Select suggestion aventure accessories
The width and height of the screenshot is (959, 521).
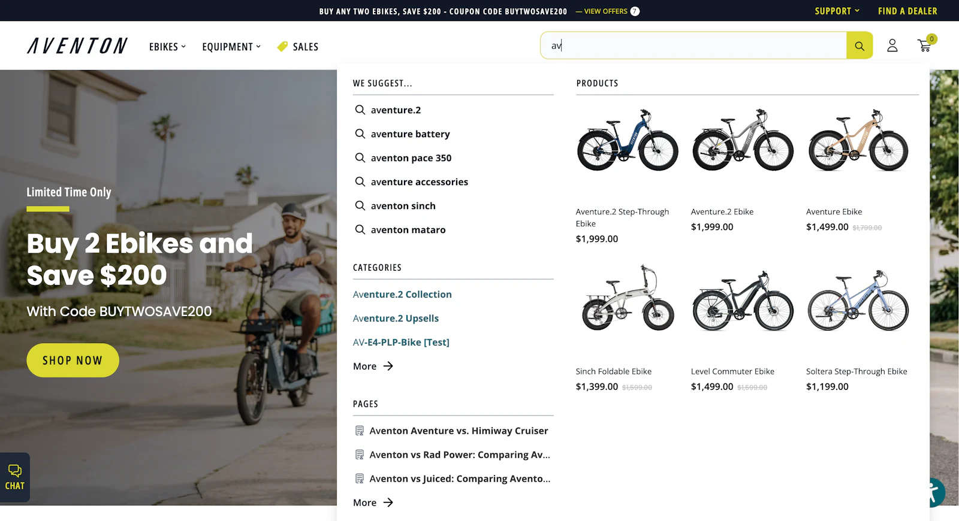pyautogui.click(x=420, y=182)
